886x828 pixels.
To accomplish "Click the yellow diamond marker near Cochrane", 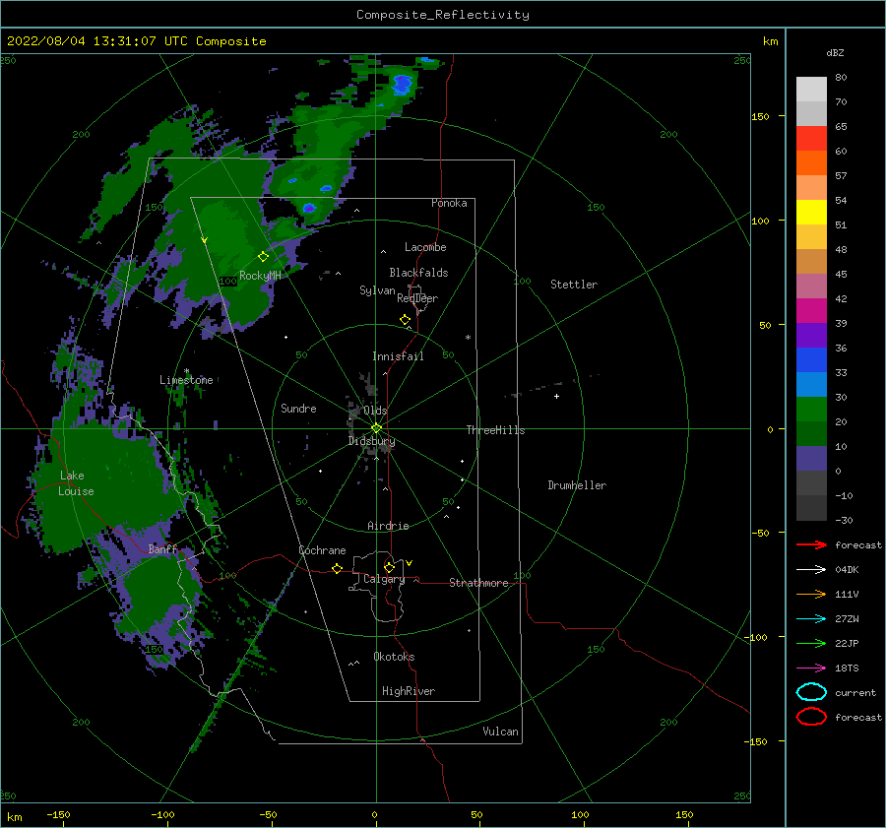I will 338,568.
